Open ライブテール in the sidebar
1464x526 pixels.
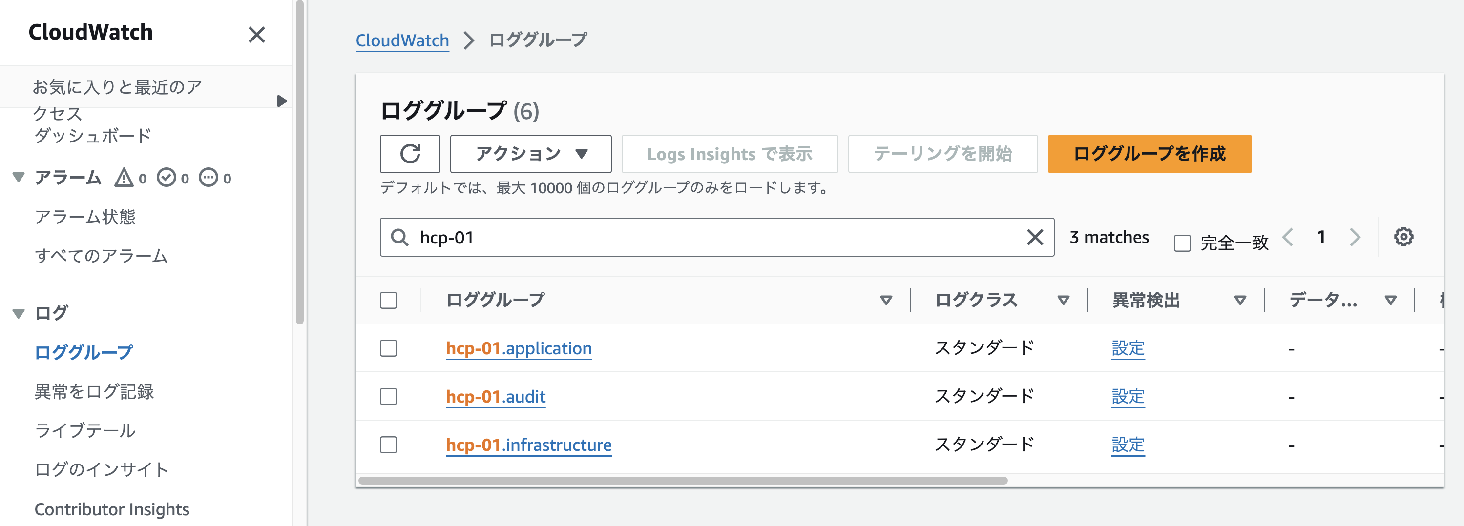click(84, 430)
